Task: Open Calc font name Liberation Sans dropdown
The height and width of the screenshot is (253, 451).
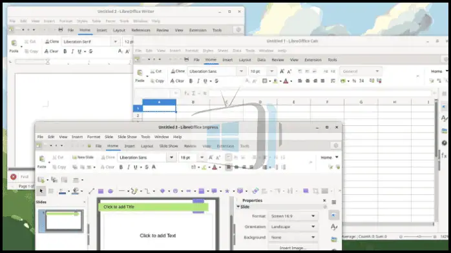Action: click(x=241, y=71)
